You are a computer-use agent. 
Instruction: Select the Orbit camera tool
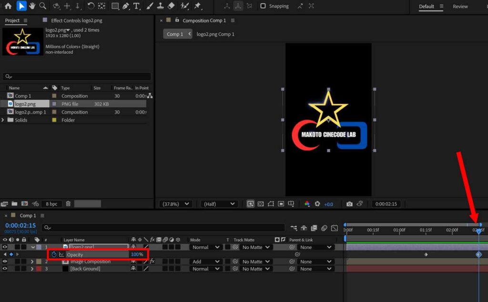56,6
